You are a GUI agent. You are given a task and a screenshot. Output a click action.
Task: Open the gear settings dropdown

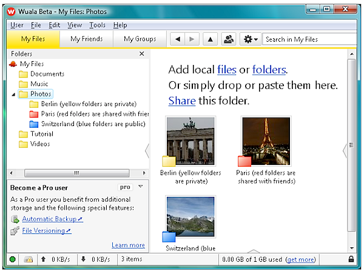click(251, 39)
